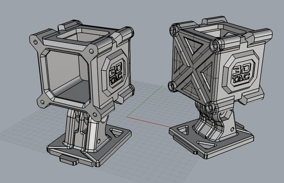Screen dimensions: 284x183
Task: Click the red X-axis line on grid
Action: [x=148, y=122]
